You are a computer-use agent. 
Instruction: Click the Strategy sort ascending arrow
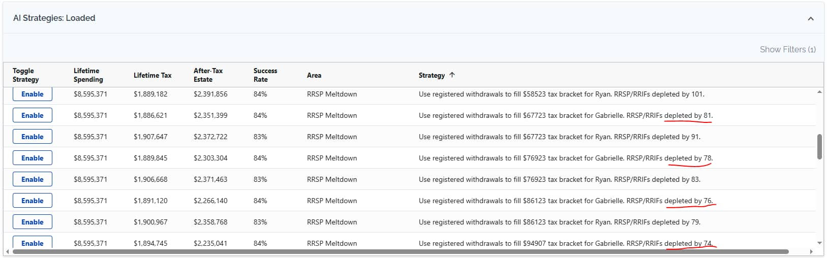452,75
